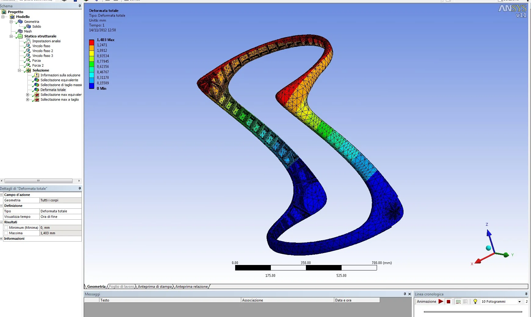Viewport: 531px width, 317px height.
Task: Click the Y axis of orientation triad
Action: 503,254
